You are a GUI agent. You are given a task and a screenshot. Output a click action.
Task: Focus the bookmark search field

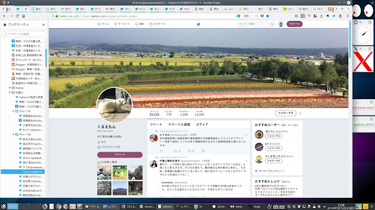coord(24,34)
